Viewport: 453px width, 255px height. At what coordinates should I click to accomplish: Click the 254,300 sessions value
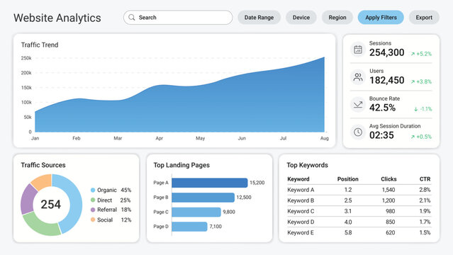tap(386, 52)
